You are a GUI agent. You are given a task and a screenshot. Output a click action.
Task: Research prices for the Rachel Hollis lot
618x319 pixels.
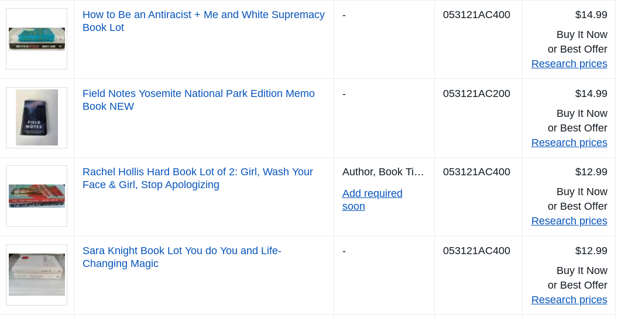[x=569, y=221]
